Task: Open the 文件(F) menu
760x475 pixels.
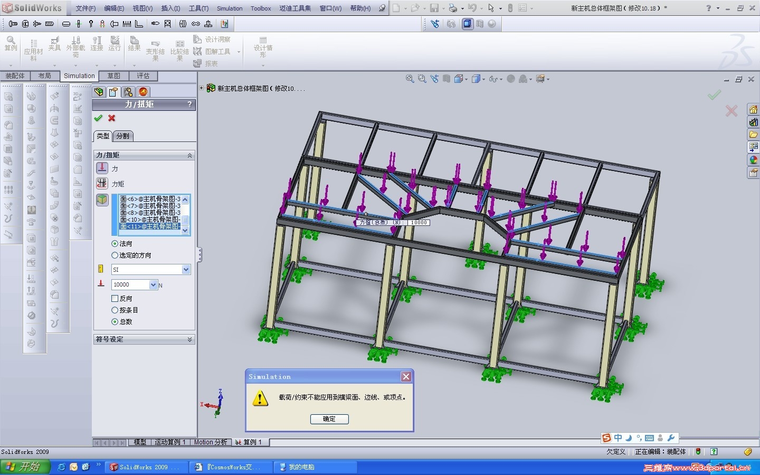Action: [x=85, y=8]
